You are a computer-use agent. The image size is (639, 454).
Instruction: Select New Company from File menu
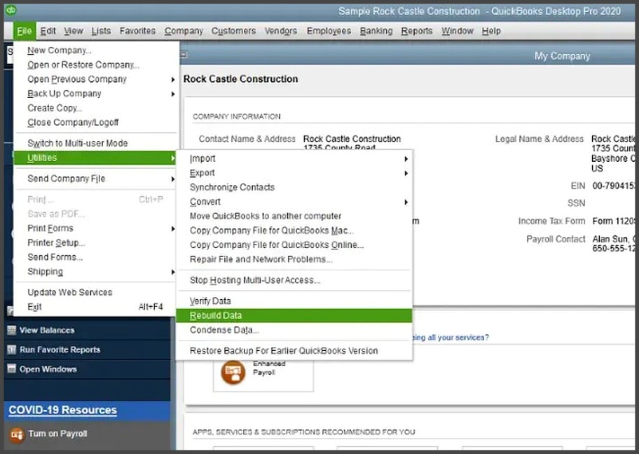(x=96, y=50)
